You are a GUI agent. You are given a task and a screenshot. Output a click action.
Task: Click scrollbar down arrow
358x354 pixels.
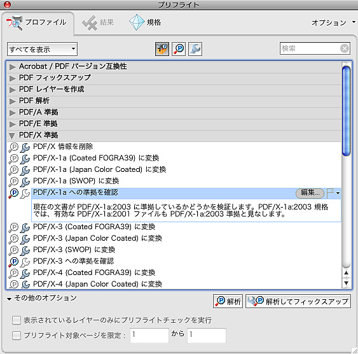[346, 283]
